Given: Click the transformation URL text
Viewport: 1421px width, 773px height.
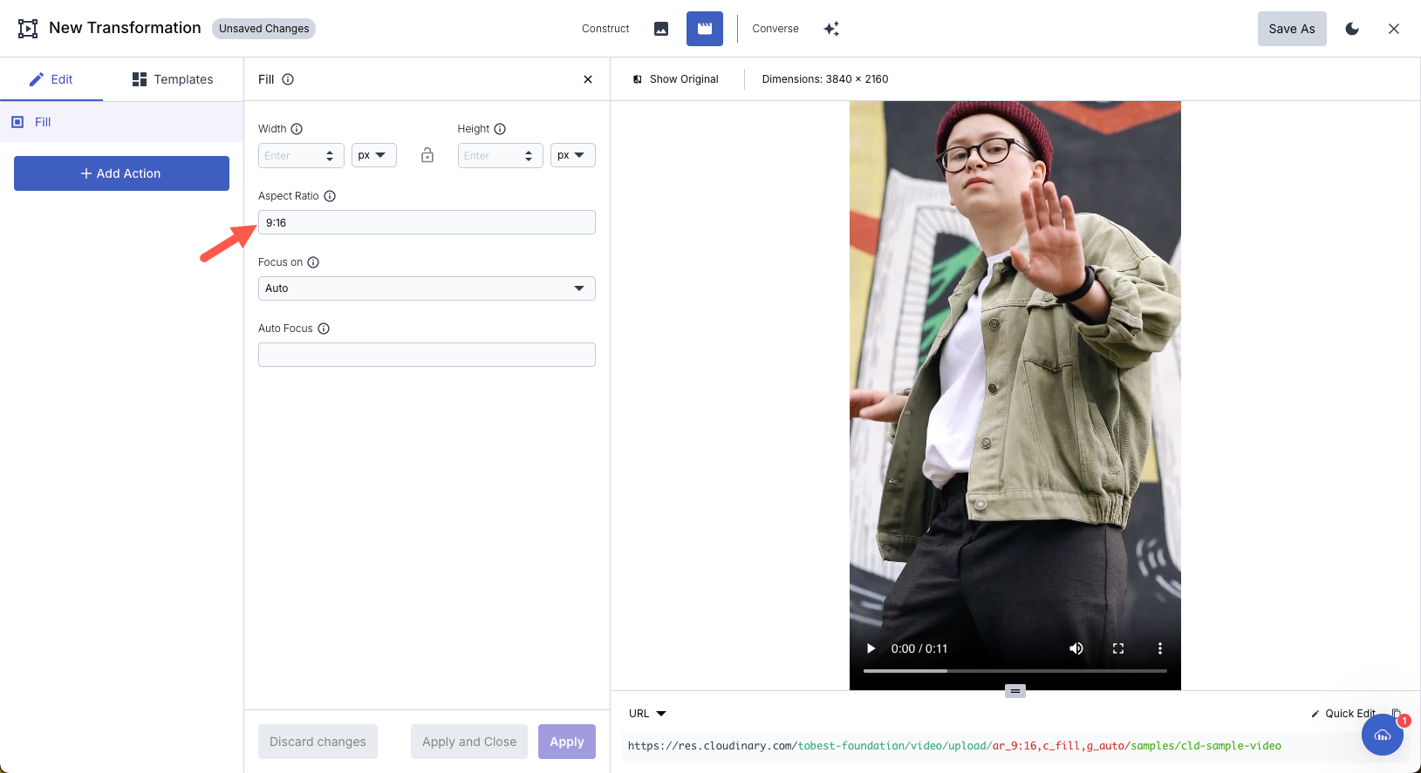Looking at the screenshot, I should tap(954, 746).
